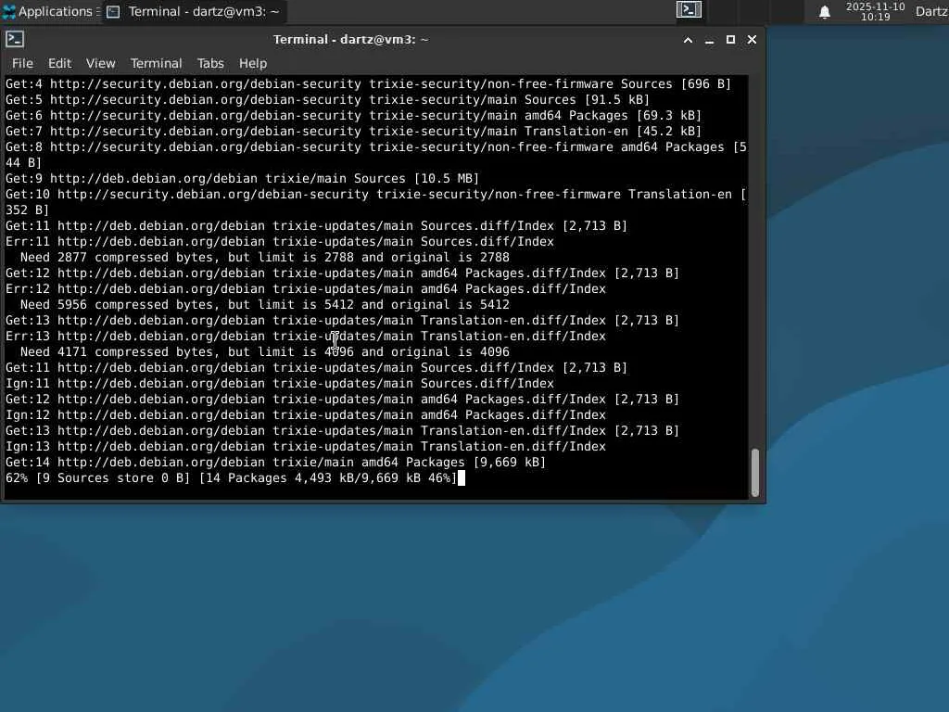Open the Terminal menu

point(156,64)
